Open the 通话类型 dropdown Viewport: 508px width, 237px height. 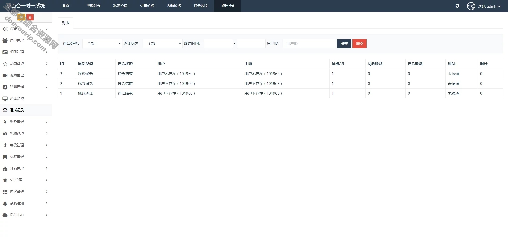point(102,44)
